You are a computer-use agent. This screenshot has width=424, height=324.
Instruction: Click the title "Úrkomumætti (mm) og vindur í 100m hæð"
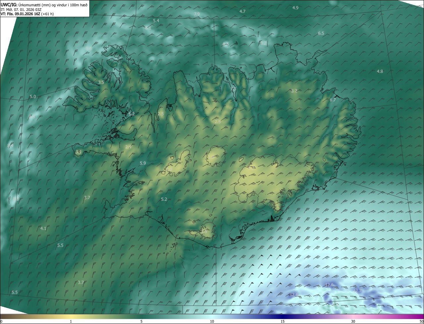(53, 4)
